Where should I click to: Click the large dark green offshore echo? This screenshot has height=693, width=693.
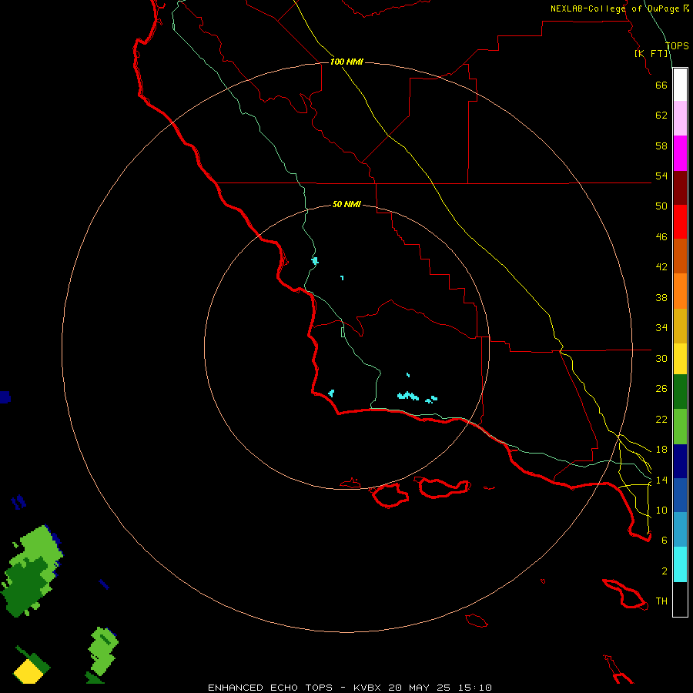[26, 586]
